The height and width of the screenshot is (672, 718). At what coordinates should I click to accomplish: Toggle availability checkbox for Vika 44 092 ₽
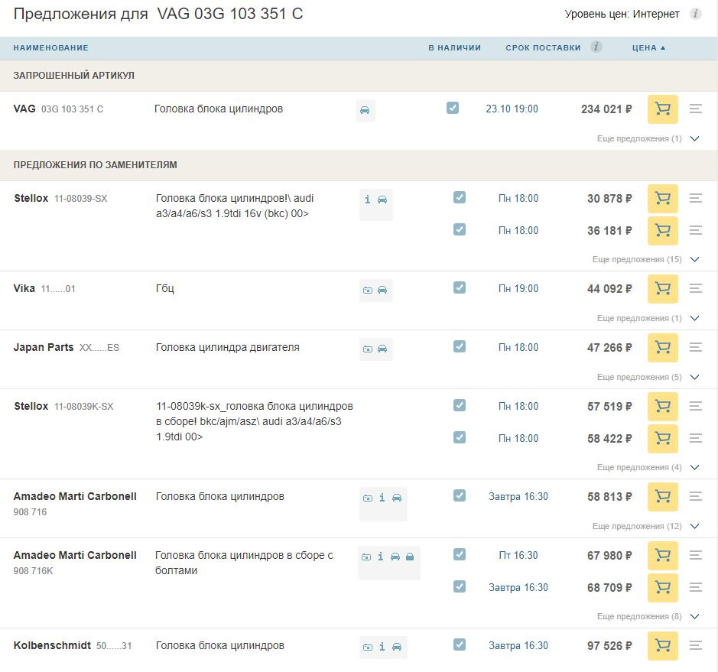[x=460, y=287]
